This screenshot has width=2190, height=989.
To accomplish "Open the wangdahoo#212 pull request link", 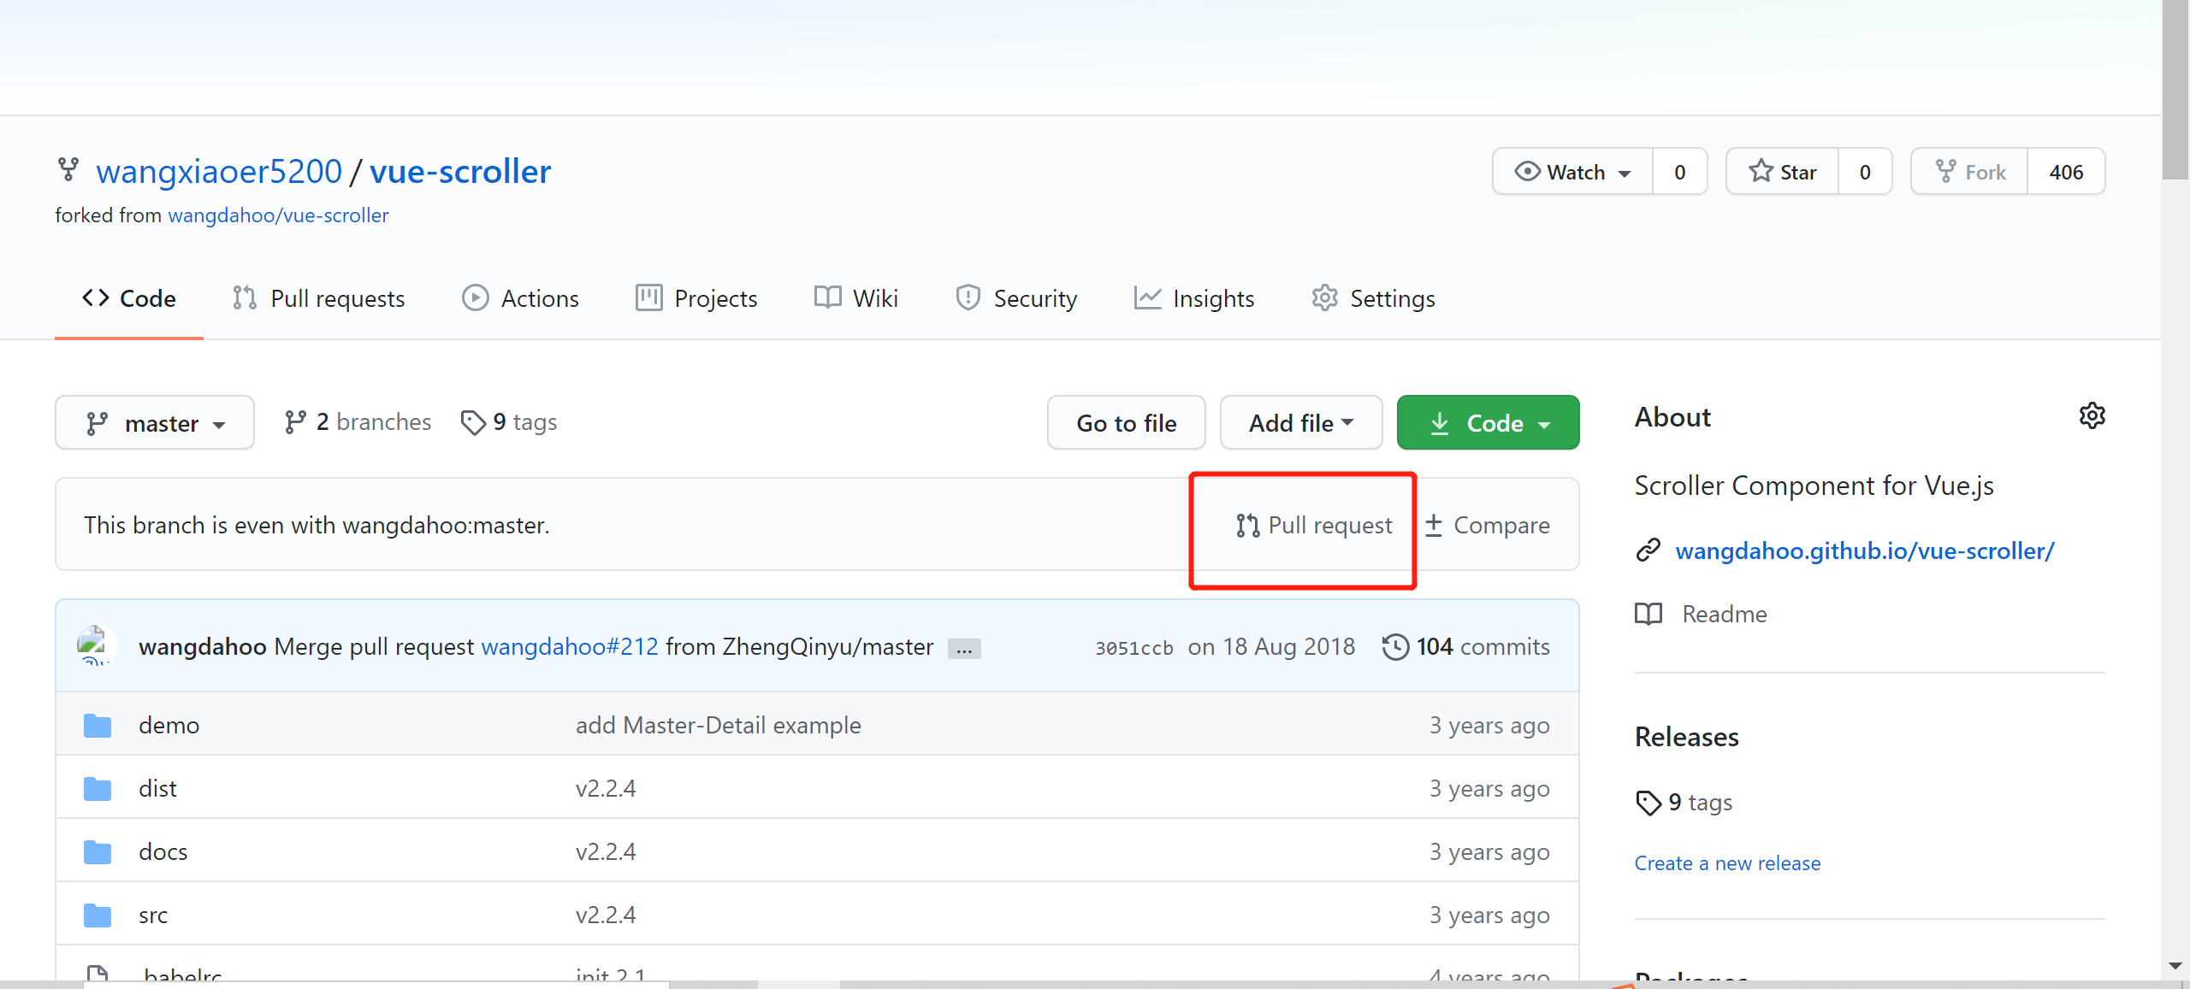I will coord(570,646).
